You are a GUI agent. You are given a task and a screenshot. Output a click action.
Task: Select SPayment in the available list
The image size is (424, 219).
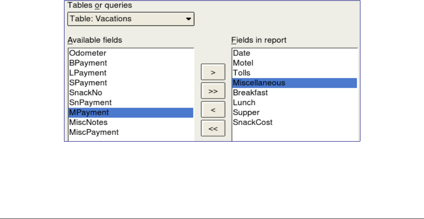(x=88, y=83)
